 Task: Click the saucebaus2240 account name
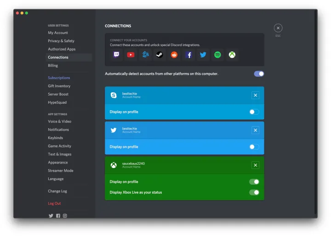pyautogui.click(x=133, y=163)
